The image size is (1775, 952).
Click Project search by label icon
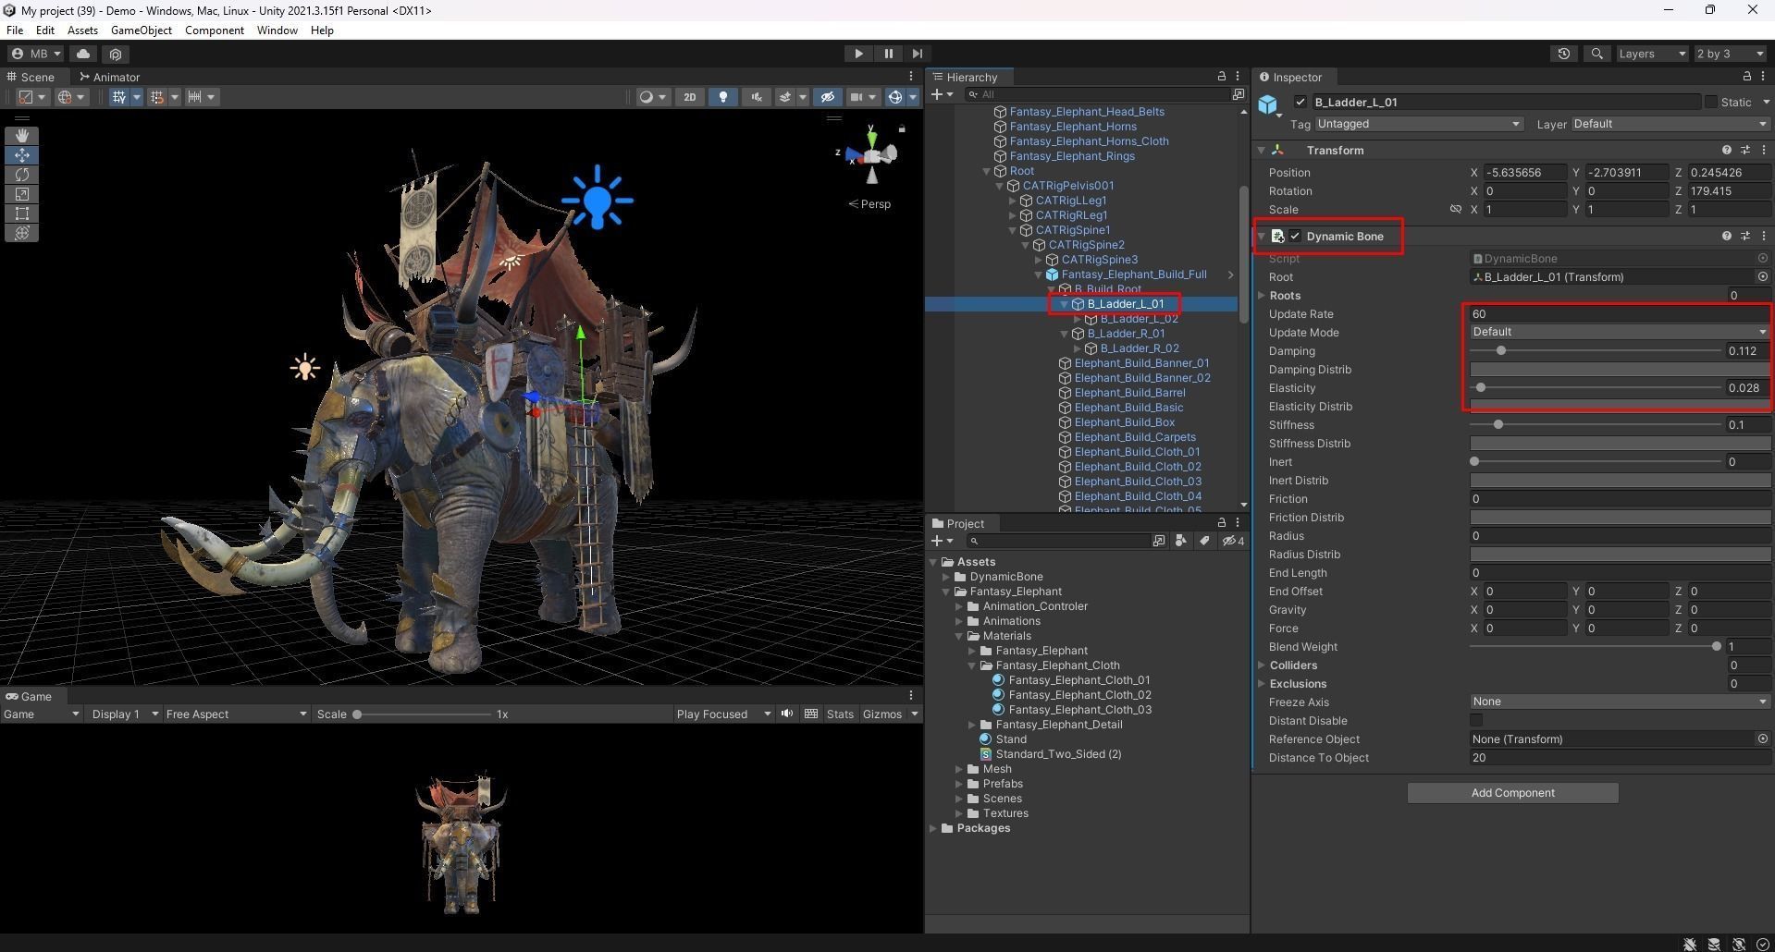[x=1204, y=541]
